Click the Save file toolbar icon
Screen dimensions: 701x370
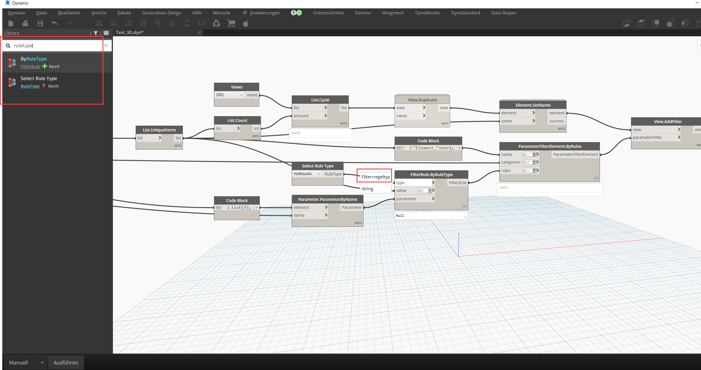click(x=40, y=23)
